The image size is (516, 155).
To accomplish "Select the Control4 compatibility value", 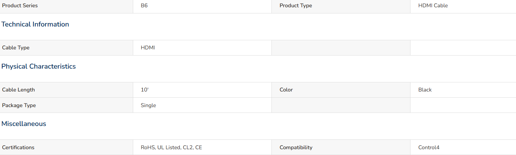I will pyautogui.click(x=429, y=147).
